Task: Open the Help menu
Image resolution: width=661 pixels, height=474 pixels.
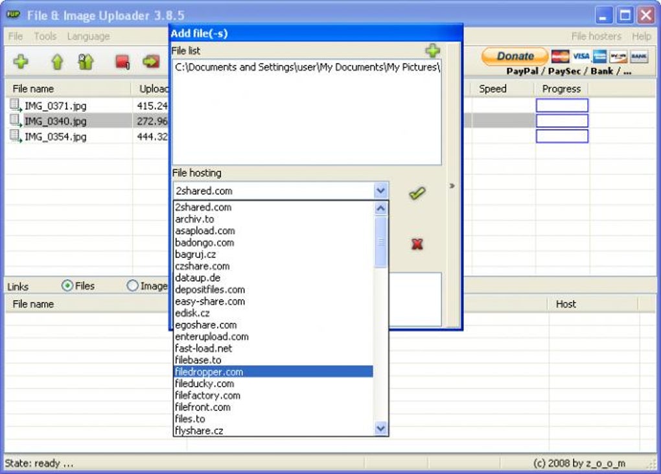Action: [641, 36]
